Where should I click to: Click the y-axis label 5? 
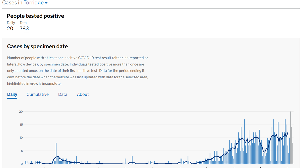[x=22, y=151]
